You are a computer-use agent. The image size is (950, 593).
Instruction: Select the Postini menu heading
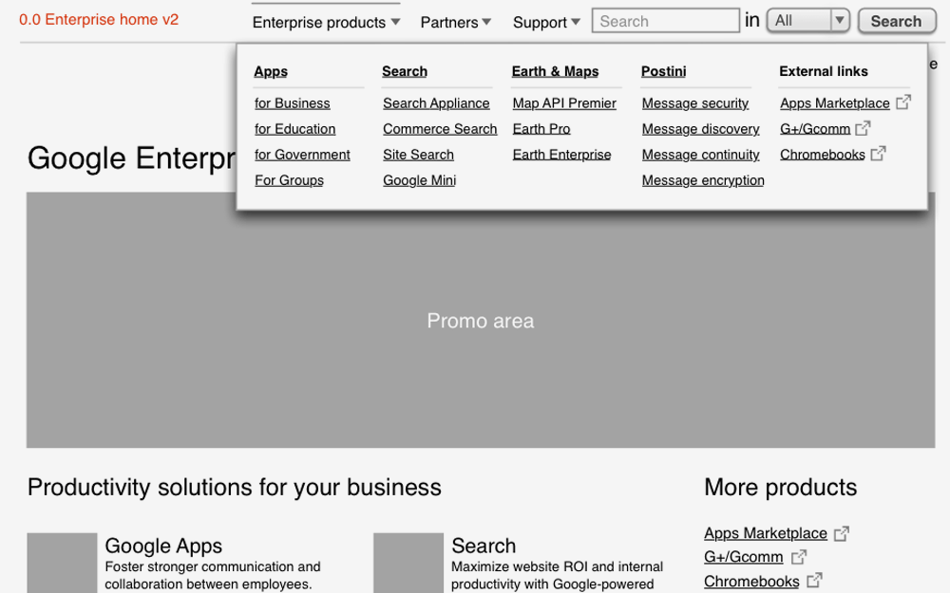pyautogui.click(x=663, y=70)
